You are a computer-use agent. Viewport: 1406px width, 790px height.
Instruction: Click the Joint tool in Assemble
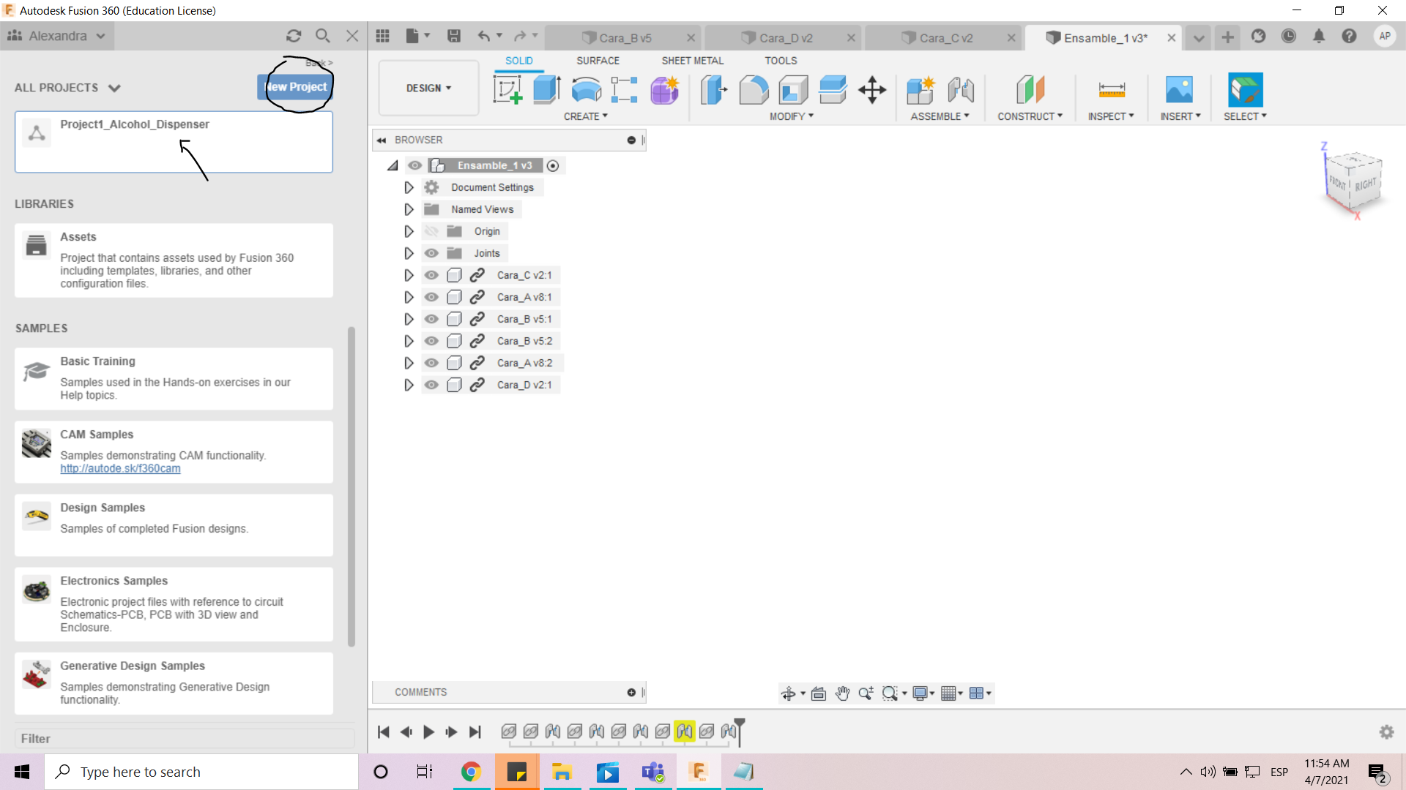960,90
